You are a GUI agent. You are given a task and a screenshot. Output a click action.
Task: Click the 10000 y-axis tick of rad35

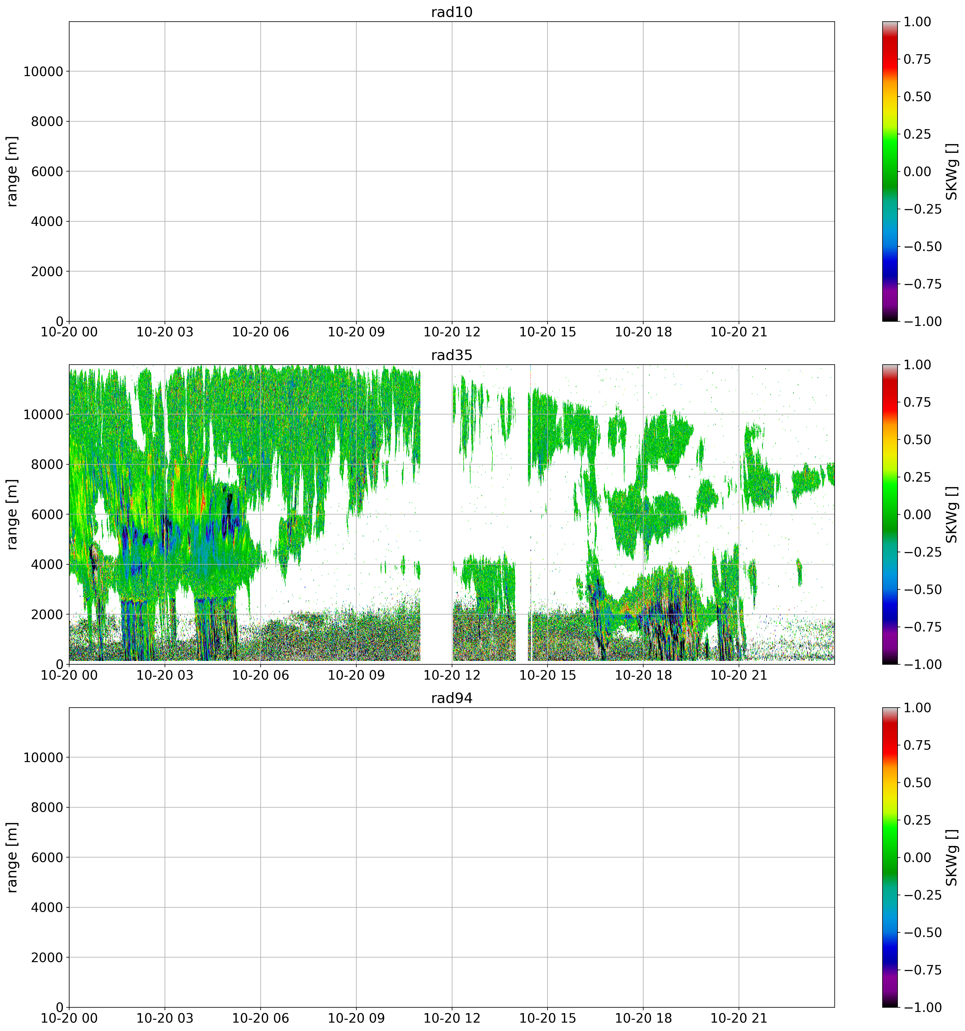[x=43, y=414]
